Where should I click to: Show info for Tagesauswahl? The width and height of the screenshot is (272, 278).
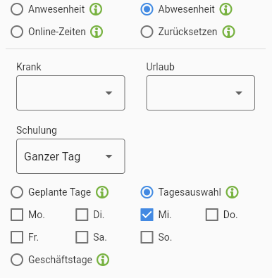[232, 192]
